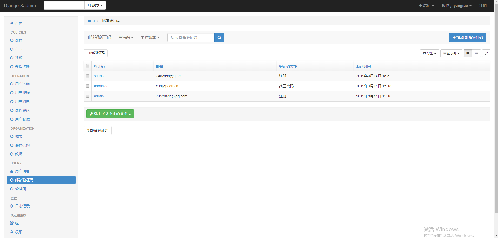Sort by the 邮箱 column header
Screen dimensions: 498x239
[x=160, y=66]
